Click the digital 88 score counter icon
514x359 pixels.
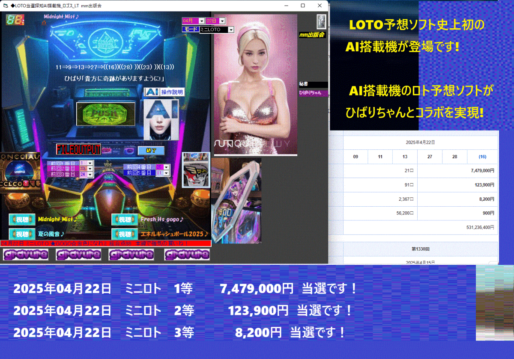[15, 19]
